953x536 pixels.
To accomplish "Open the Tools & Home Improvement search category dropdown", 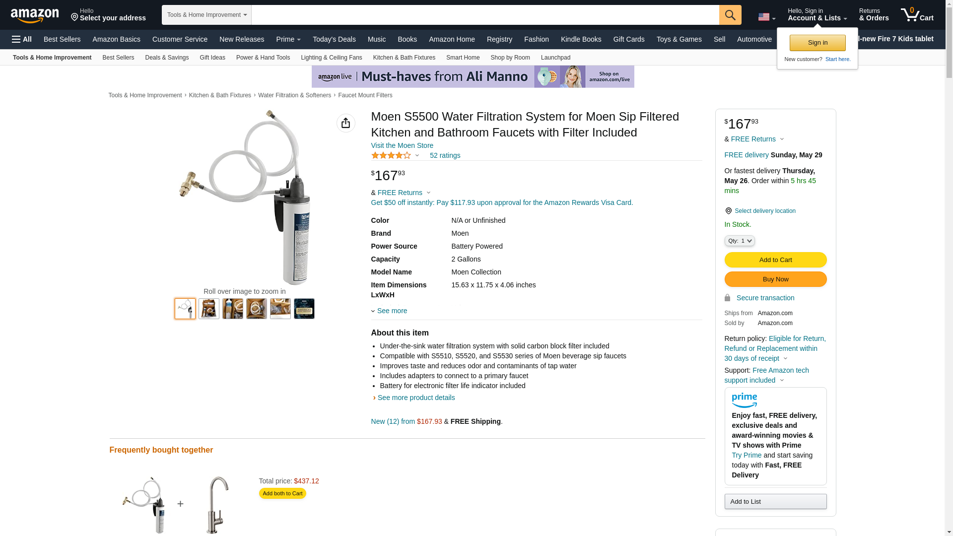I will 206,15.
